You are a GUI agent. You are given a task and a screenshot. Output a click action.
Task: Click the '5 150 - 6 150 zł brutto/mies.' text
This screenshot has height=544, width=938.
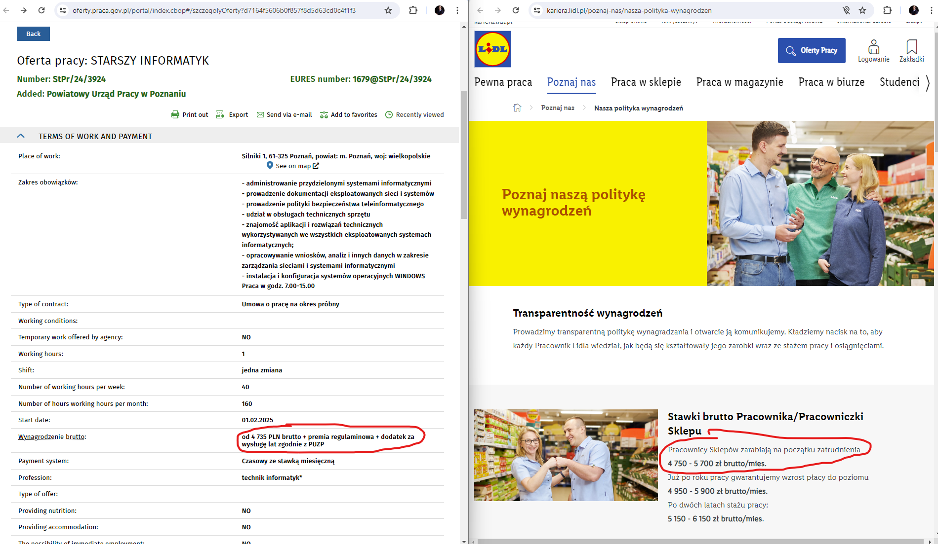pyautogui.click(x=716, y=519)
